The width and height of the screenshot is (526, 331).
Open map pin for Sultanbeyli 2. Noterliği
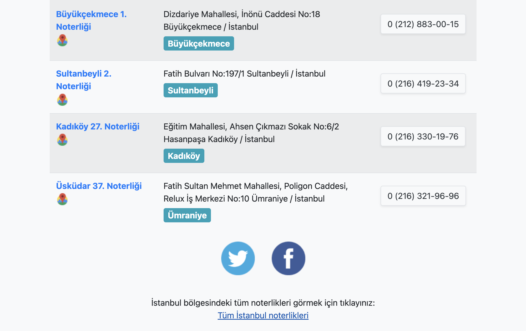pyautogui.click(x=62, y=100)
